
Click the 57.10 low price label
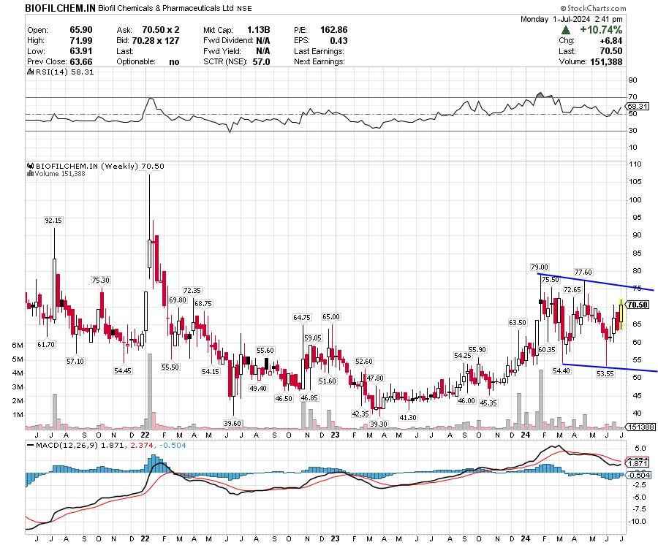click(x=75, y=361)
